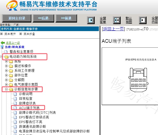Select the 分解图 tree label
Image resolution: width=158 pixels, height=135 pixels.
pos(19,80)
